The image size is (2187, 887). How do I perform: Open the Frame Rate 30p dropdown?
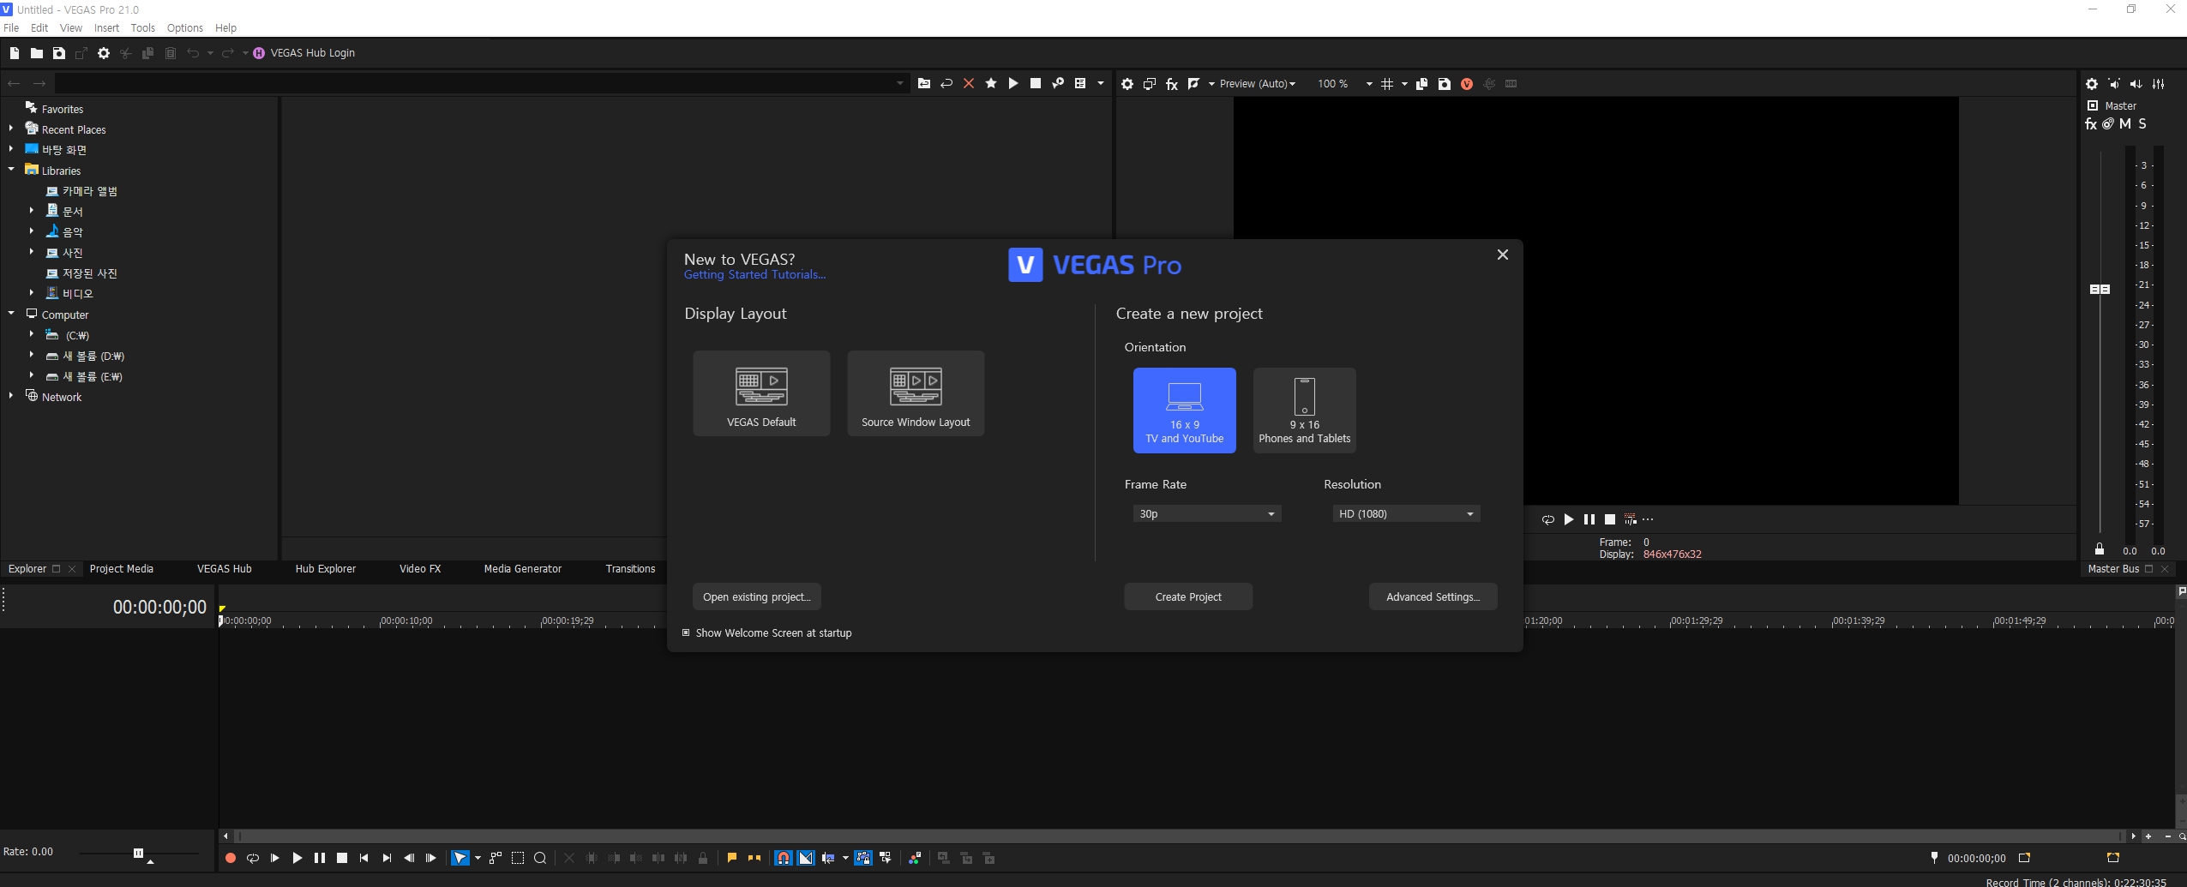coord(1207,513)
